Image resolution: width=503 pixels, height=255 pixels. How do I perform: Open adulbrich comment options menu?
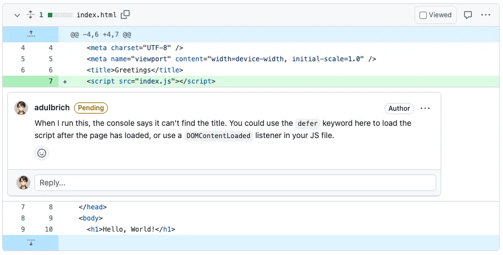point(425,109)
